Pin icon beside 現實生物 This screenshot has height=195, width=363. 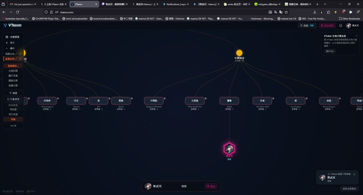tap(20, 54)
